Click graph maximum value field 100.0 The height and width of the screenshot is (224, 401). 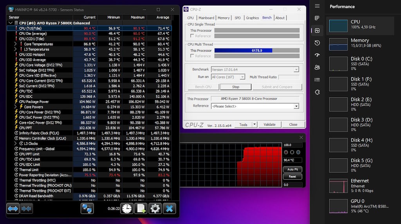[292, 145]
